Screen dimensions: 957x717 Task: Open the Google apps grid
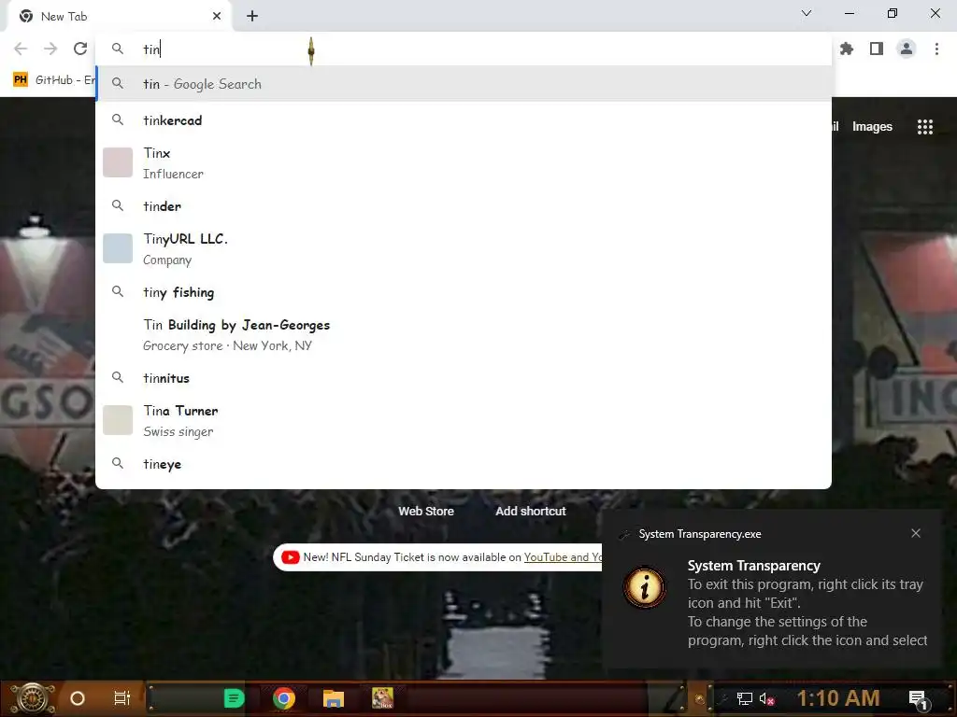coord(925,127)
